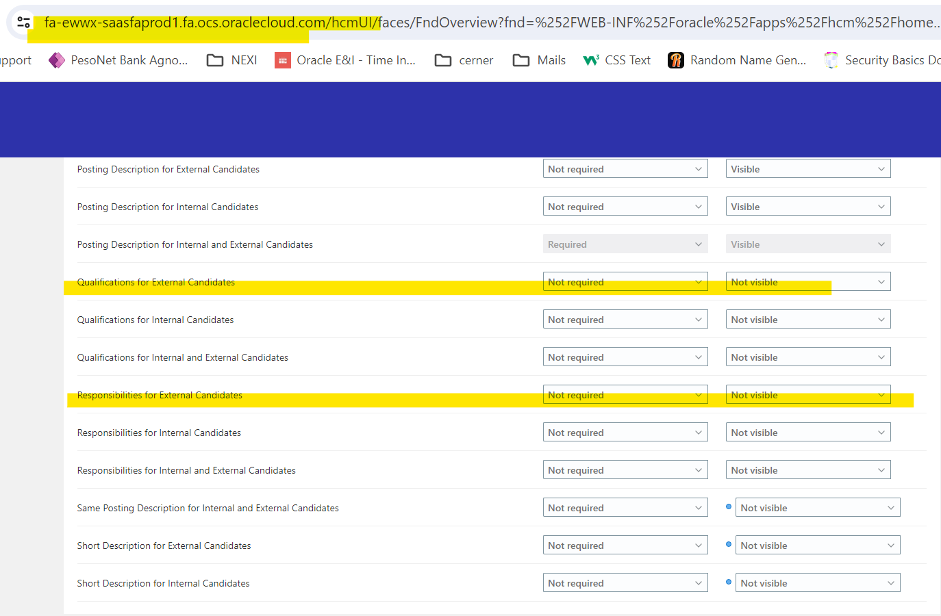Open the CSS Text bookmark
Viewport: 941px width, 616px height.
pos(616,60)
